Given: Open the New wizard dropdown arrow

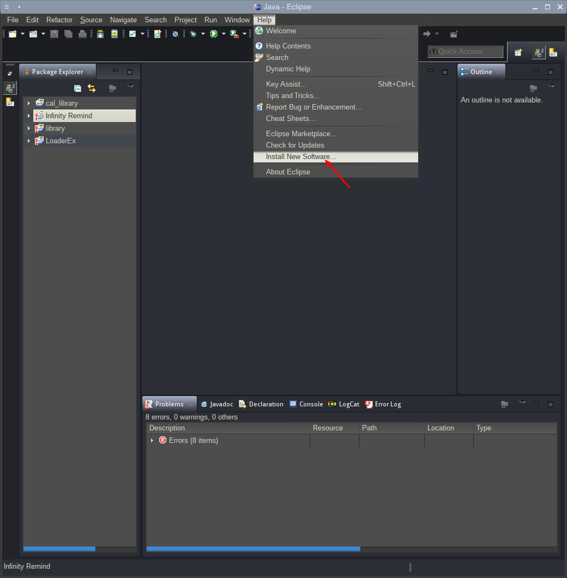Looking at the screenshot, I should [22, 34].
